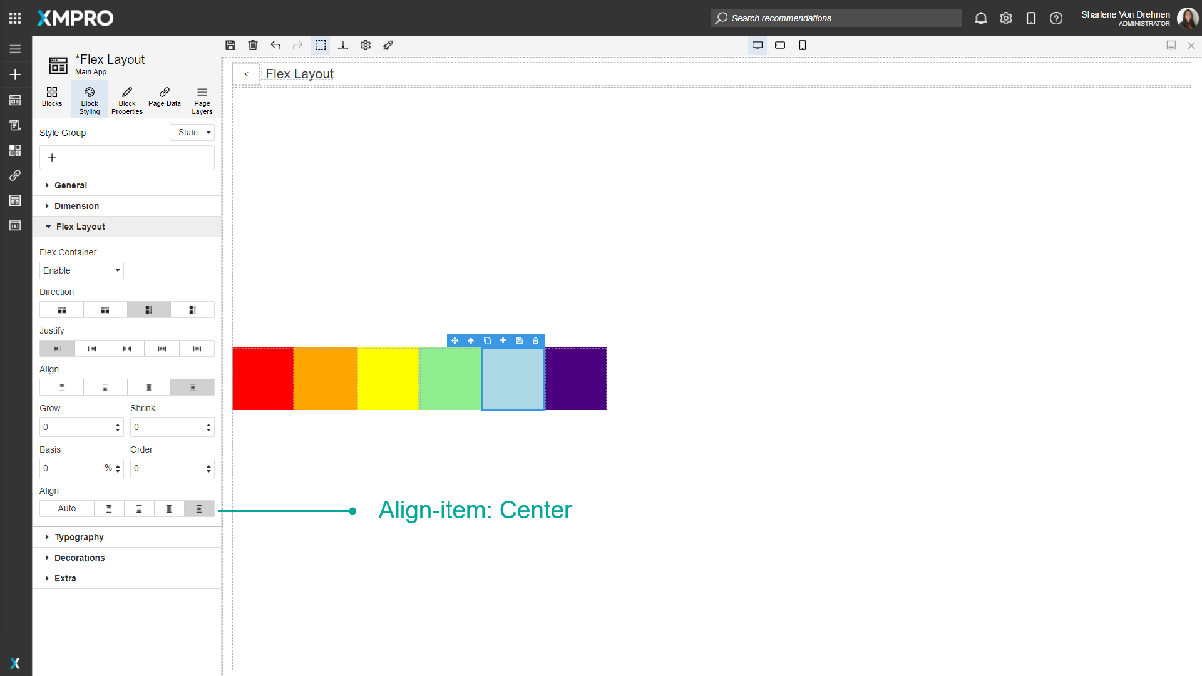Set Align to center under Flex Layout

click(x=192, y=387)
